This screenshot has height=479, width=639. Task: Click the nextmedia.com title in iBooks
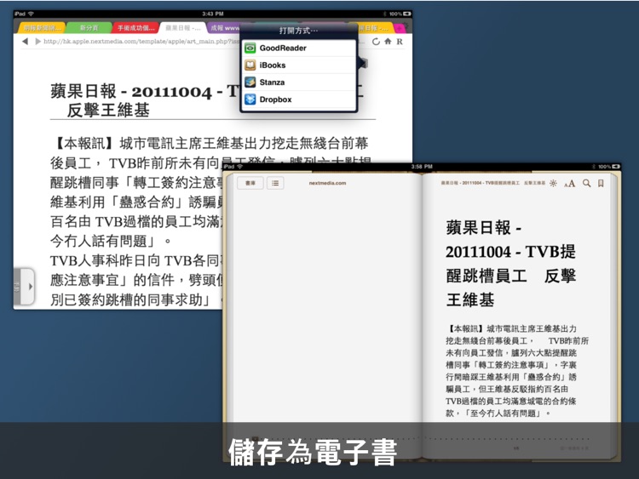pos(327,183)
